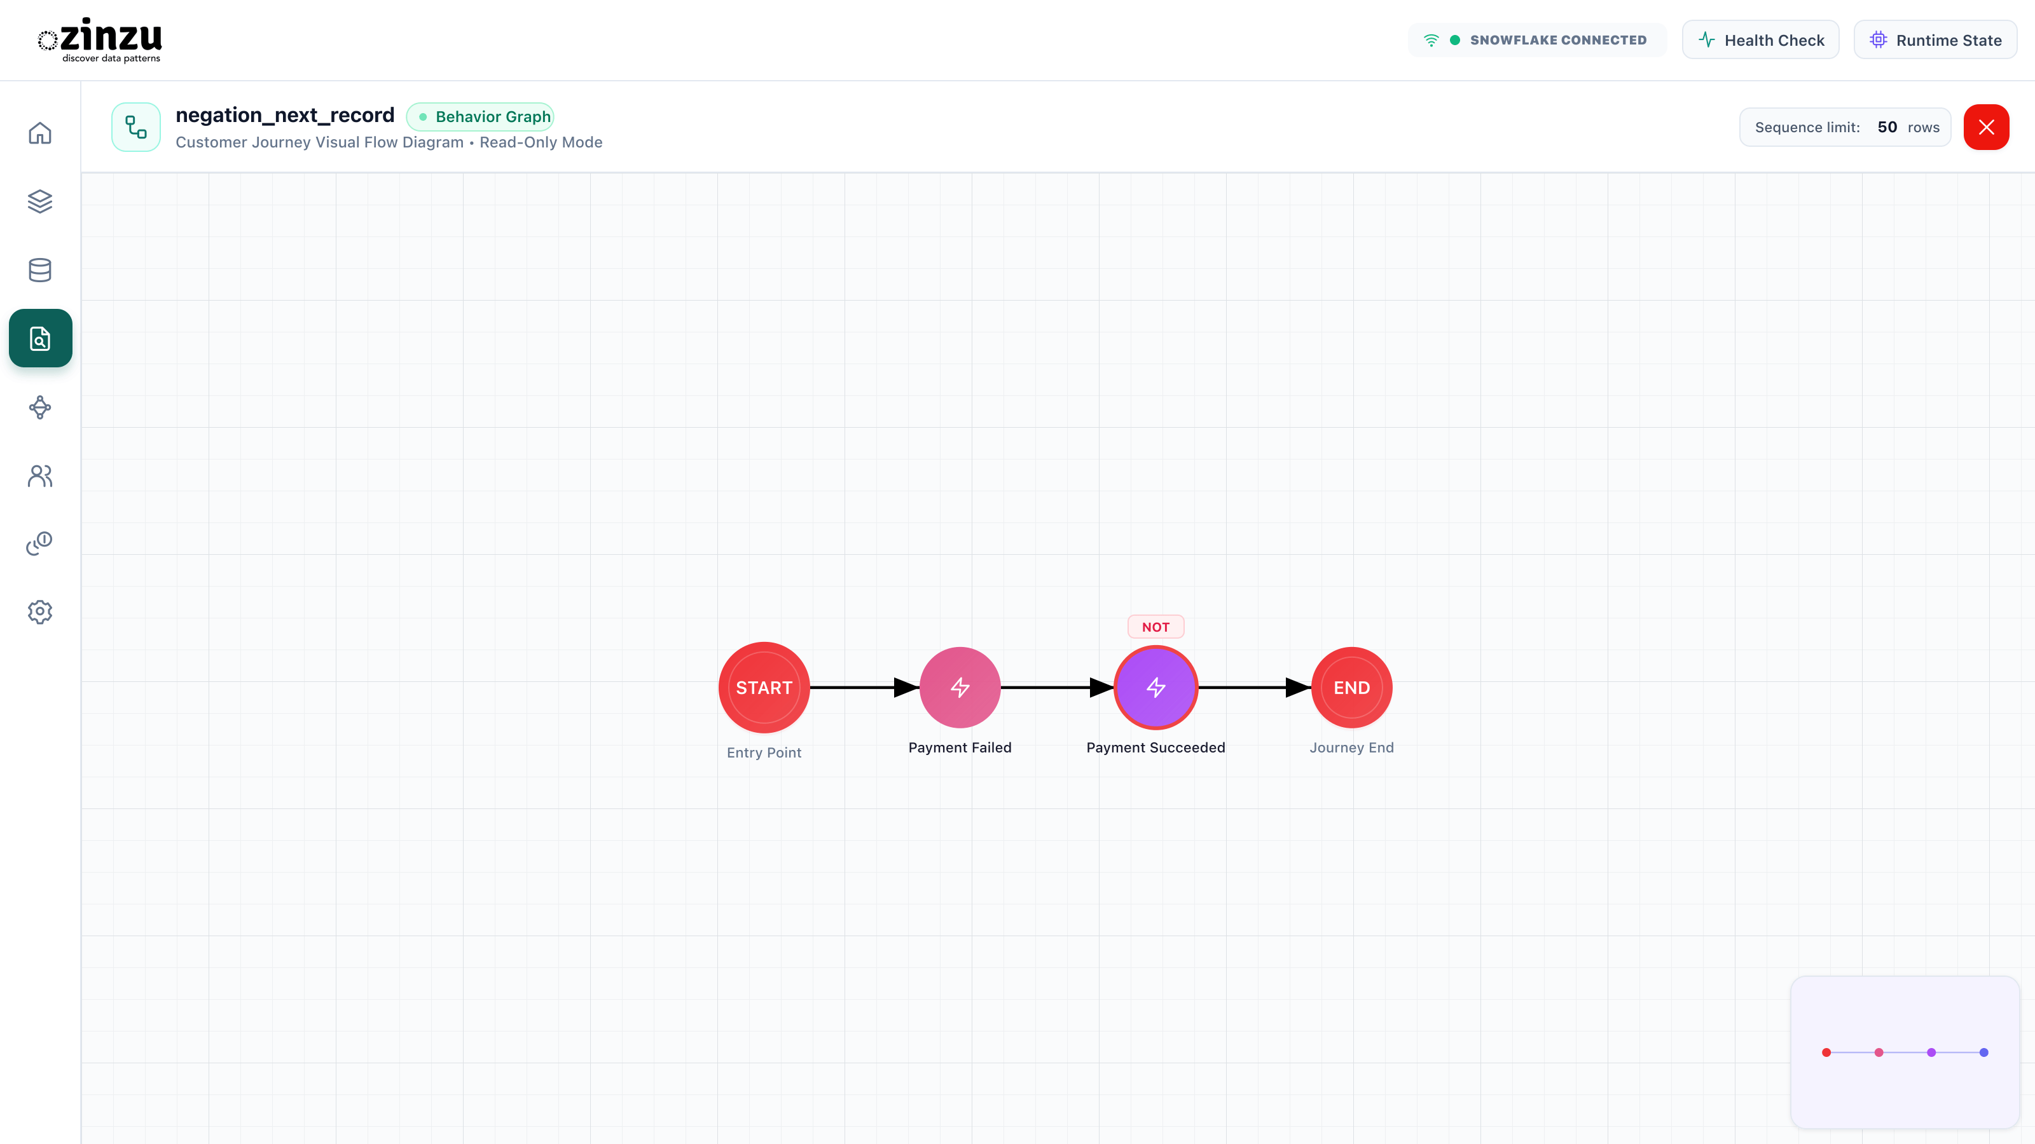Image resolution: width=2035 pixels, height=1144 pixels.
Task: Click the Payment Succeeded label
Action: pos(1155,747)
